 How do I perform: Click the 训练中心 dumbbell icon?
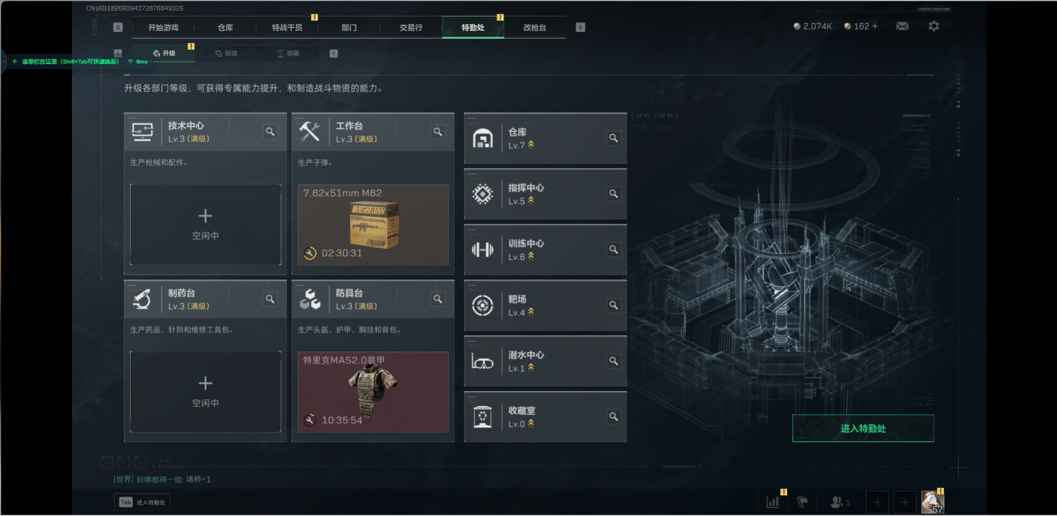click(x=482, y=250)
